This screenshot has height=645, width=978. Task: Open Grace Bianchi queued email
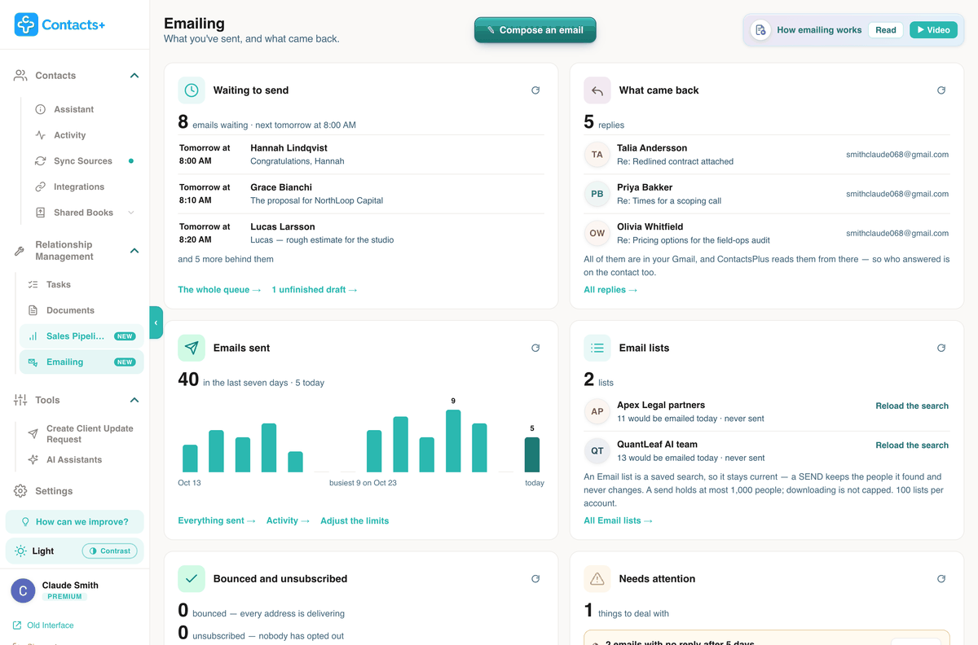click(361, 194)
